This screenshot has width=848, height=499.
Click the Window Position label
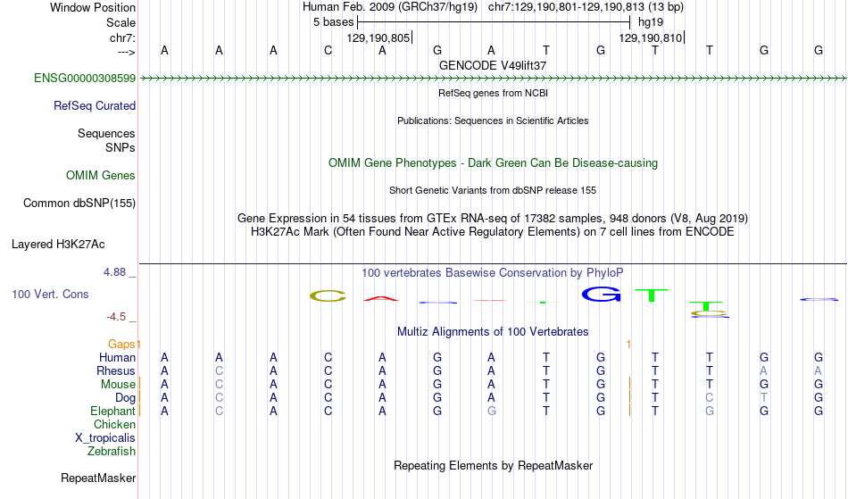(93, 7)
